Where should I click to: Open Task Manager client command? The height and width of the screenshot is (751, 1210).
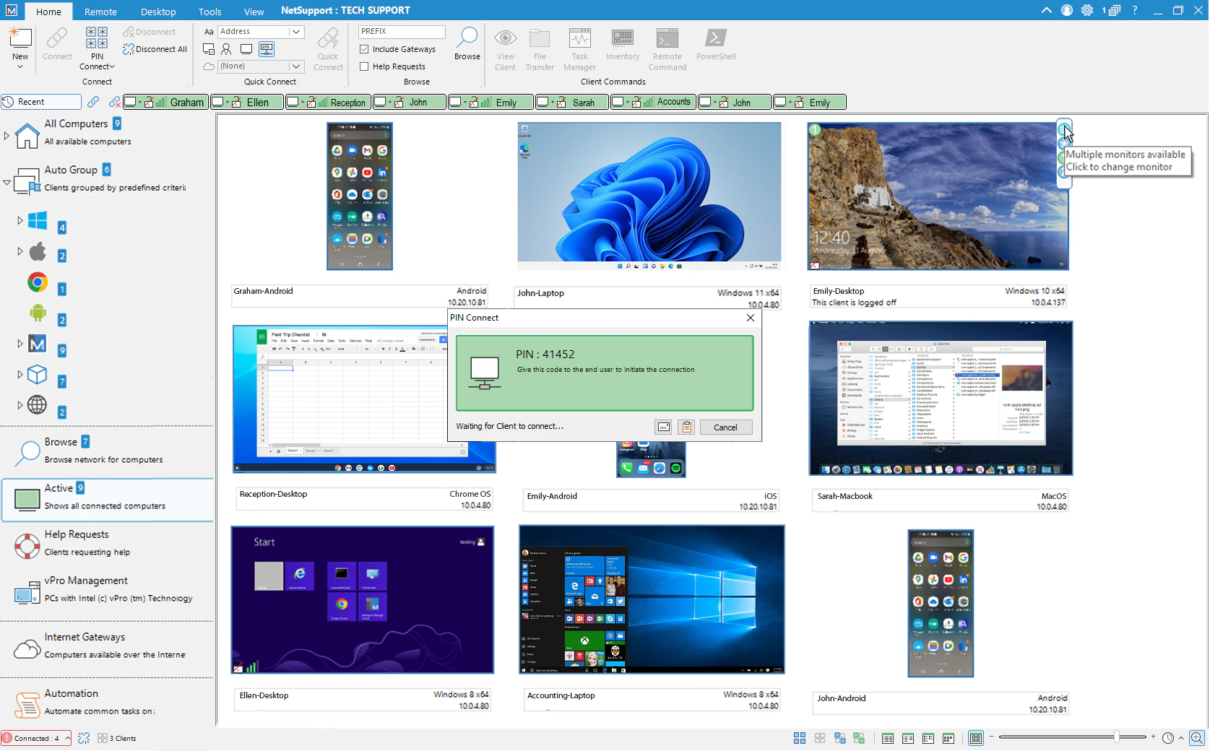579,48
